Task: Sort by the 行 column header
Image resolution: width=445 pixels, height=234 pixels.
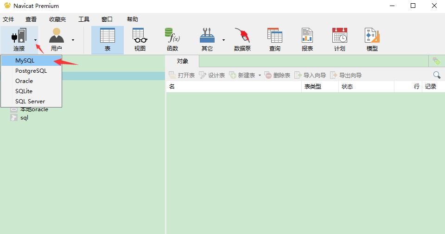Action: coord(408,87)
